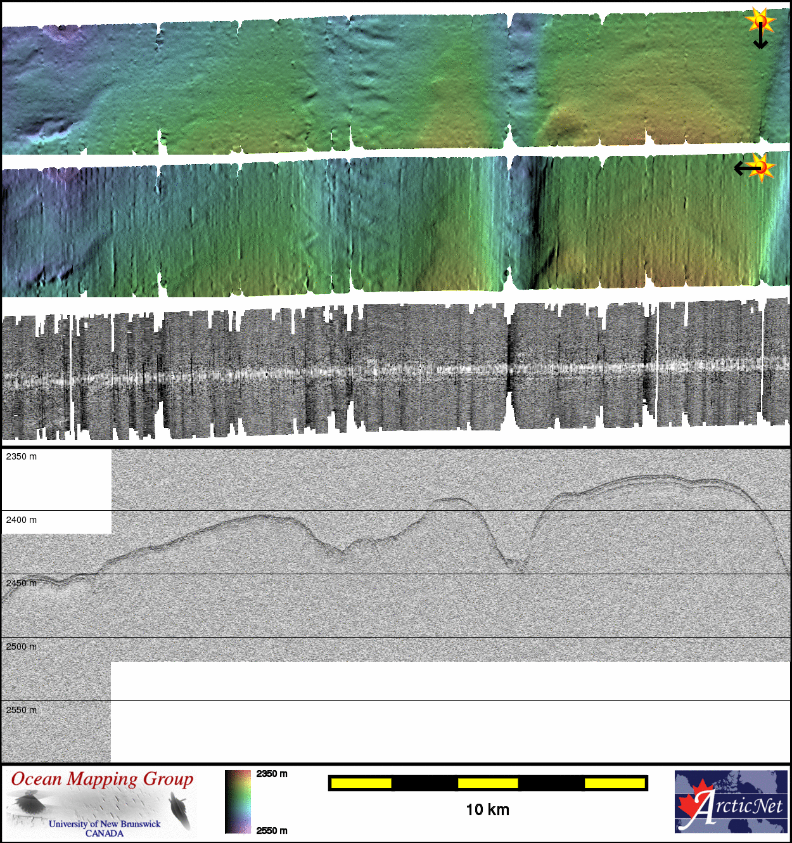The height and width of the screenshot is (843, 792).
Task: Click the black downward arrow under top sun
Action: [x=760, y=40]
